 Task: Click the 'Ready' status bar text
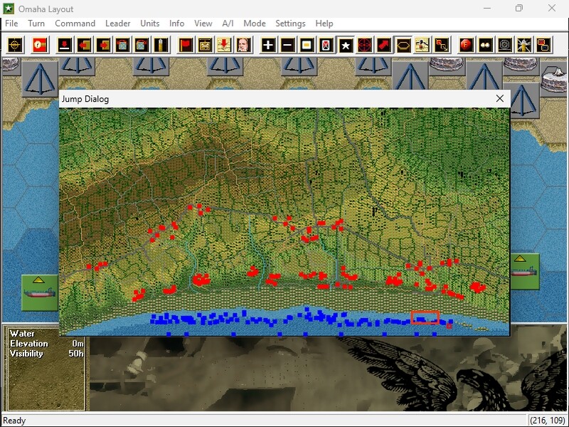click(x=14, y=421)
